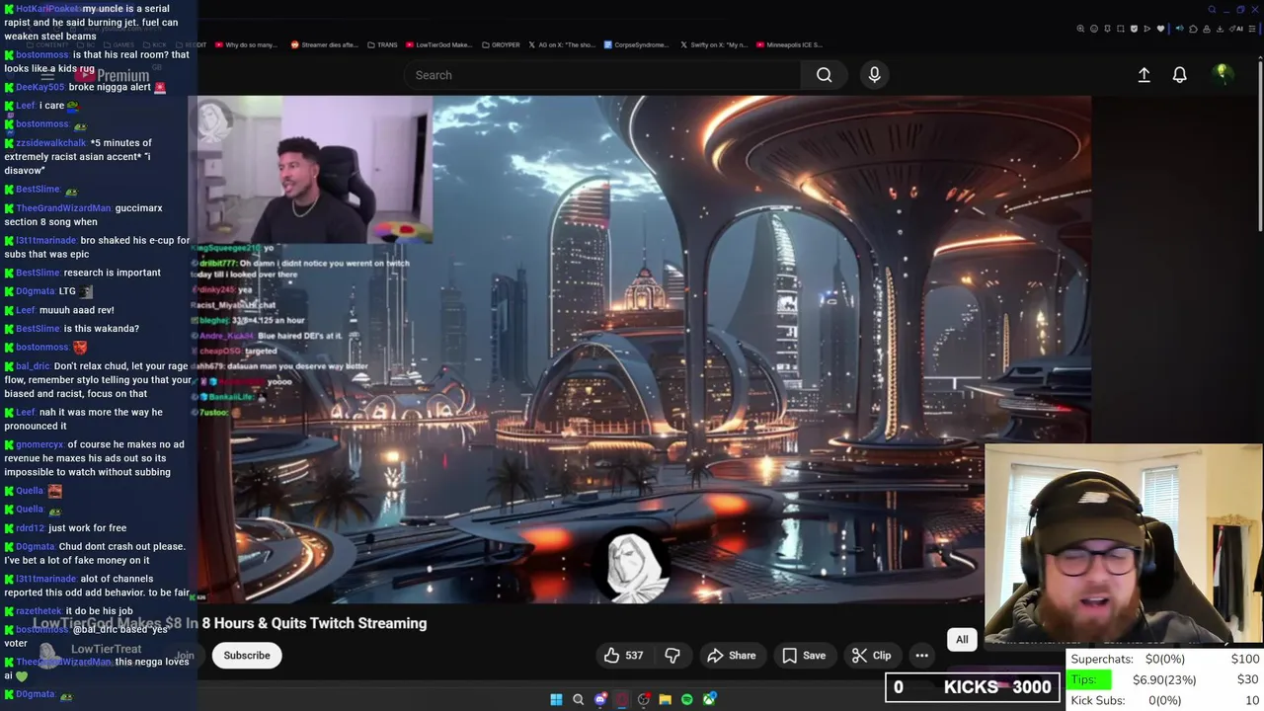Open Windows Start menu
Screen dimensions: 1264x711
click(556, 700)
